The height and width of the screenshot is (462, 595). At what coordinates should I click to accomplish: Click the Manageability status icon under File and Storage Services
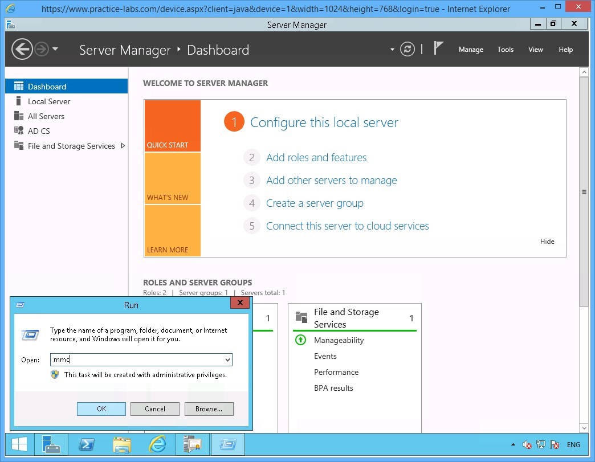tap(300, 340)
